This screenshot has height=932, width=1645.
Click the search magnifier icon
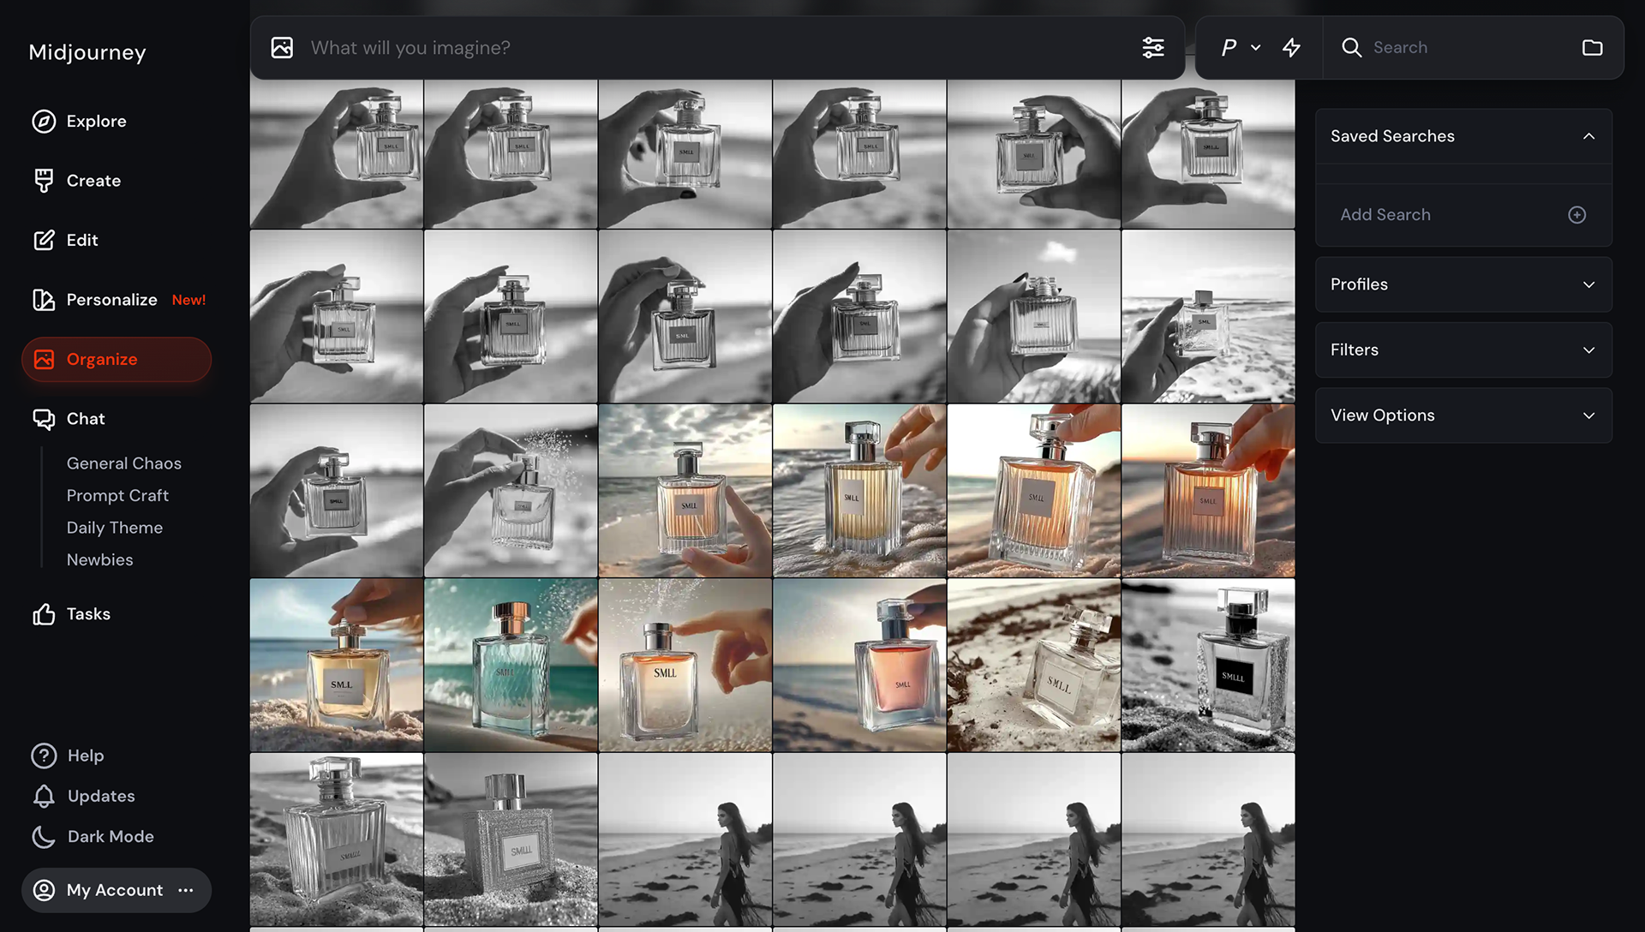(1351, 48)
